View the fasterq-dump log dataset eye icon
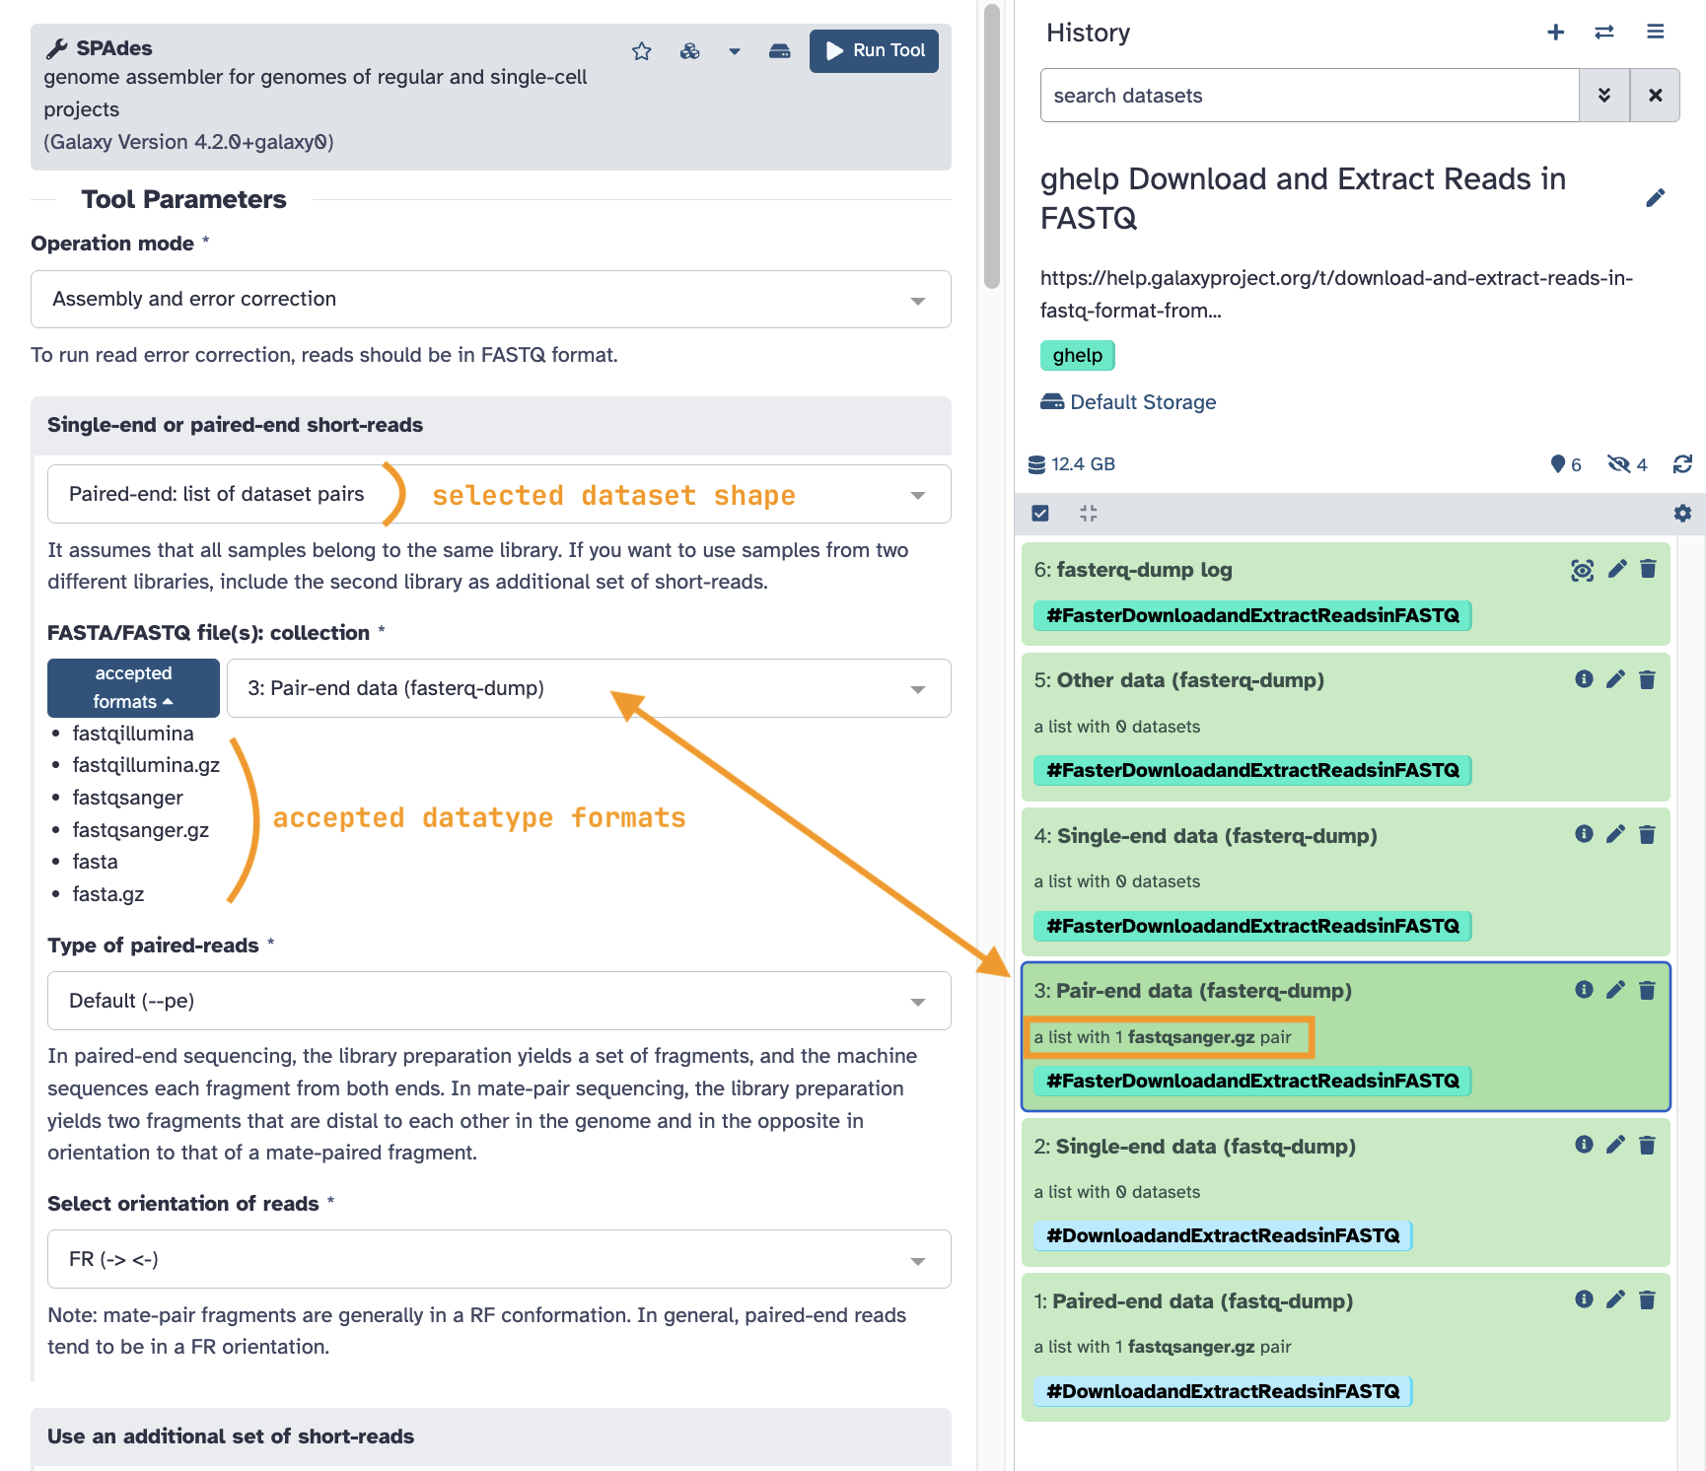This screenshot has width=1706, height=1471. 1583,570
